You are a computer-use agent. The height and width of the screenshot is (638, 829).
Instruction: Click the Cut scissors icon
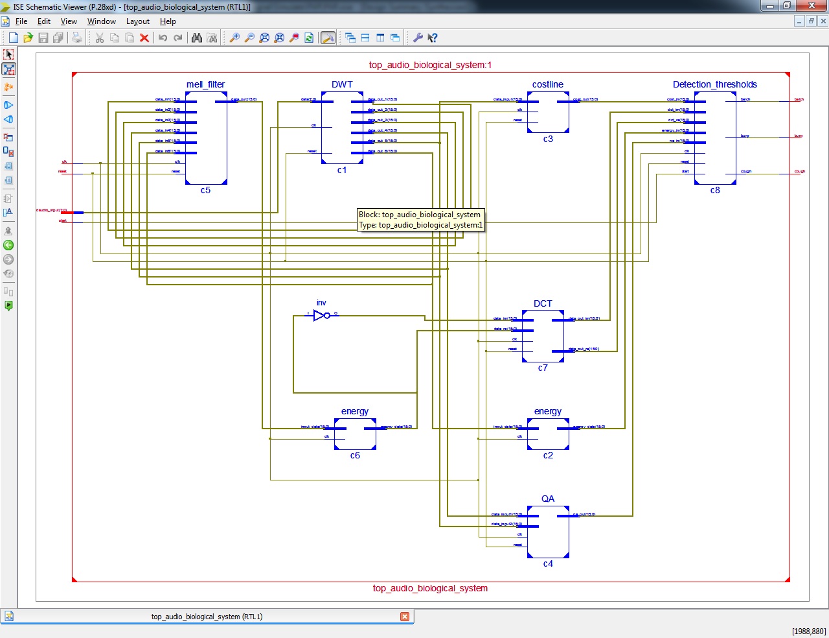(100, 38)
